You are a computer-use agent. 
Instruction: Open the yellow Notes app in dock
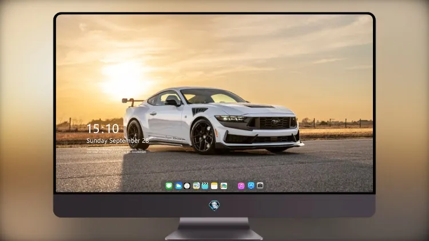214,186
